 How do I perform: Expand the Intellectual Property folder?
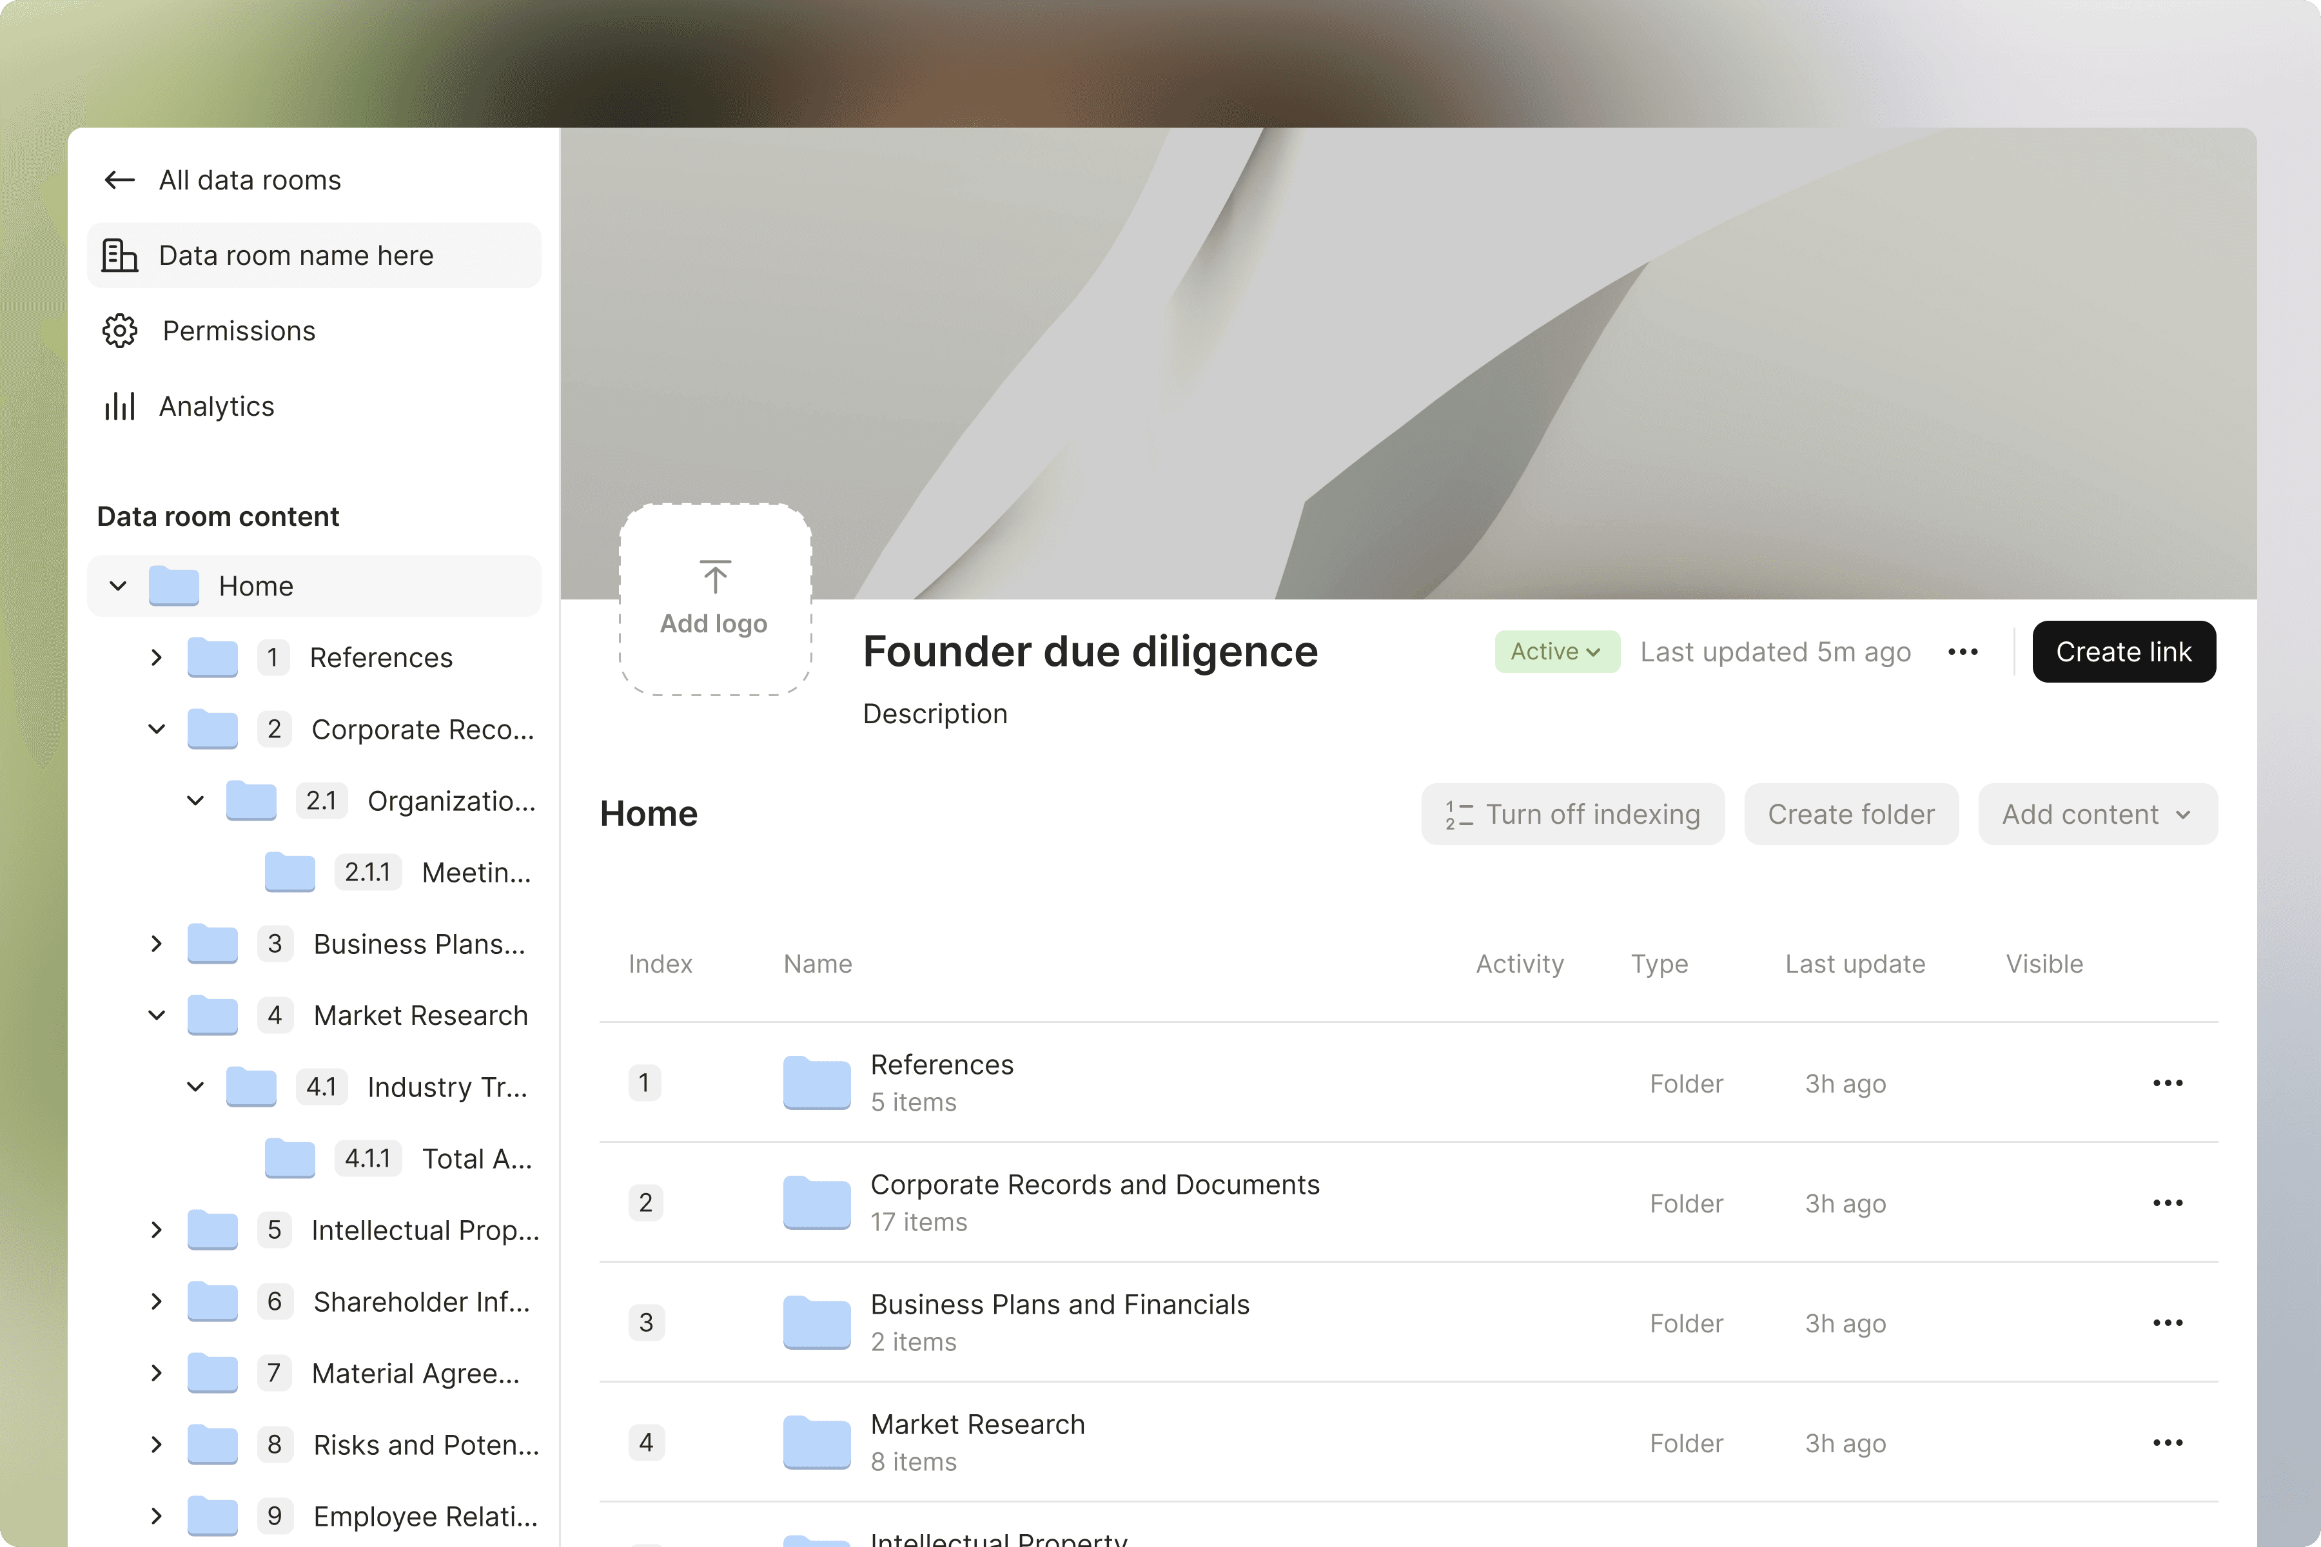tap(156, 1229)
